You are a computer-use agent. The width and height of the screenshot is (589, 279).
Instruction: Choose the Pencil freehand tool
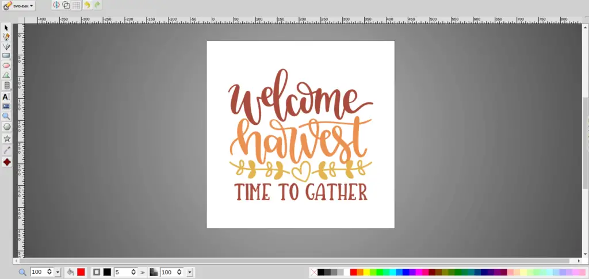pyautogui.click(x=6, y=37)
